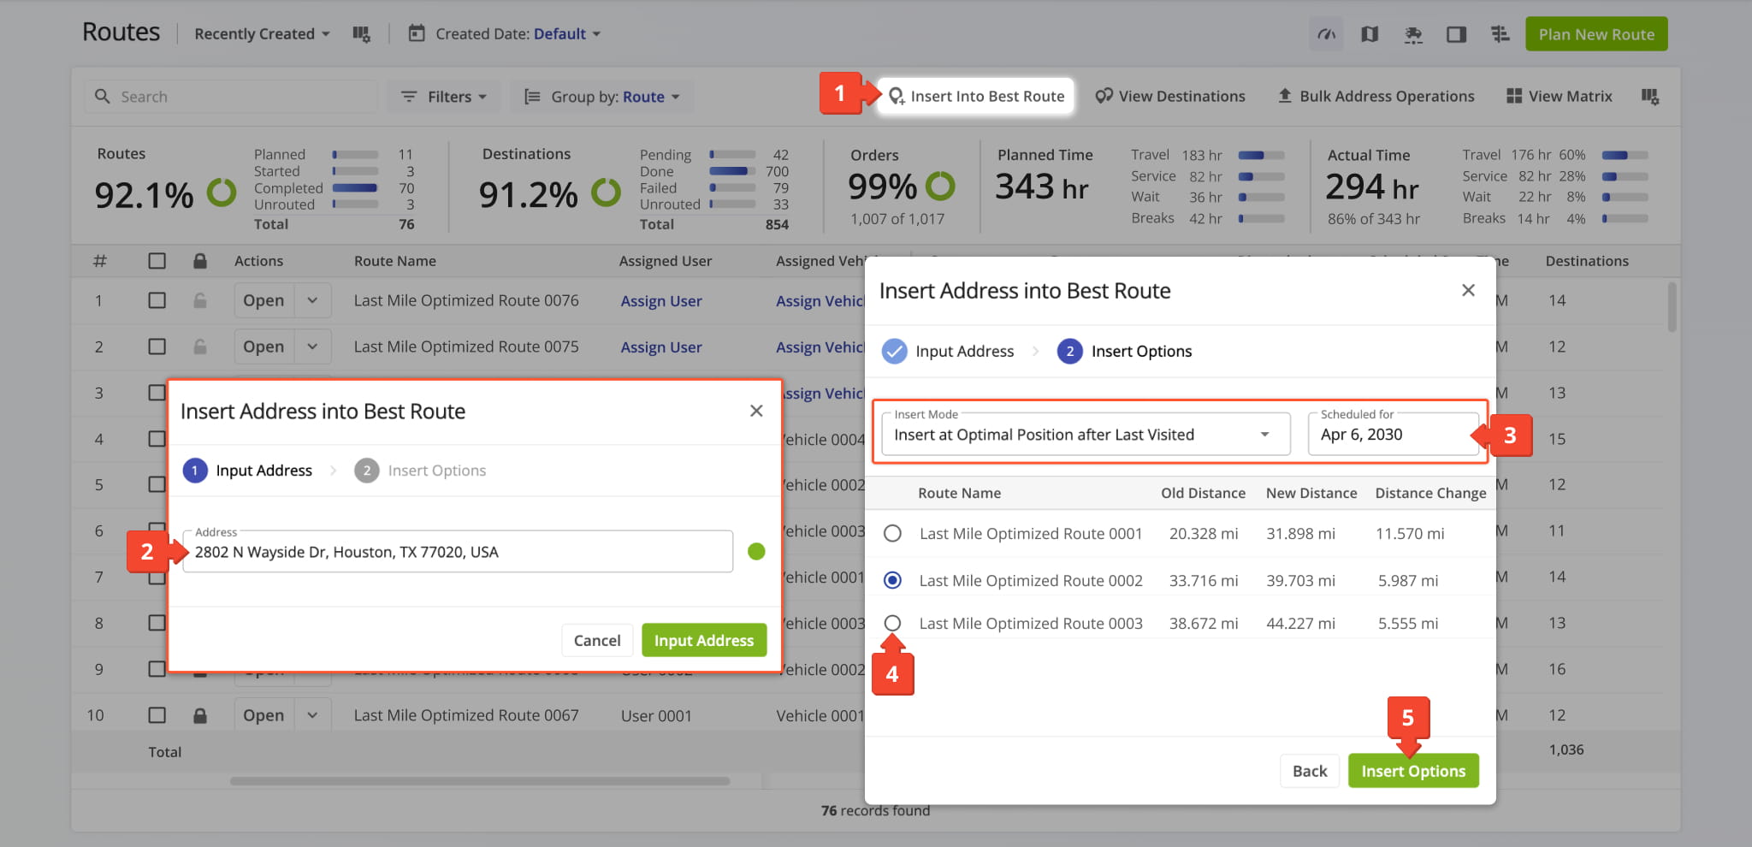
Task: Check the checkbox for route 0076 row
Action: click(x=157, y=300)
